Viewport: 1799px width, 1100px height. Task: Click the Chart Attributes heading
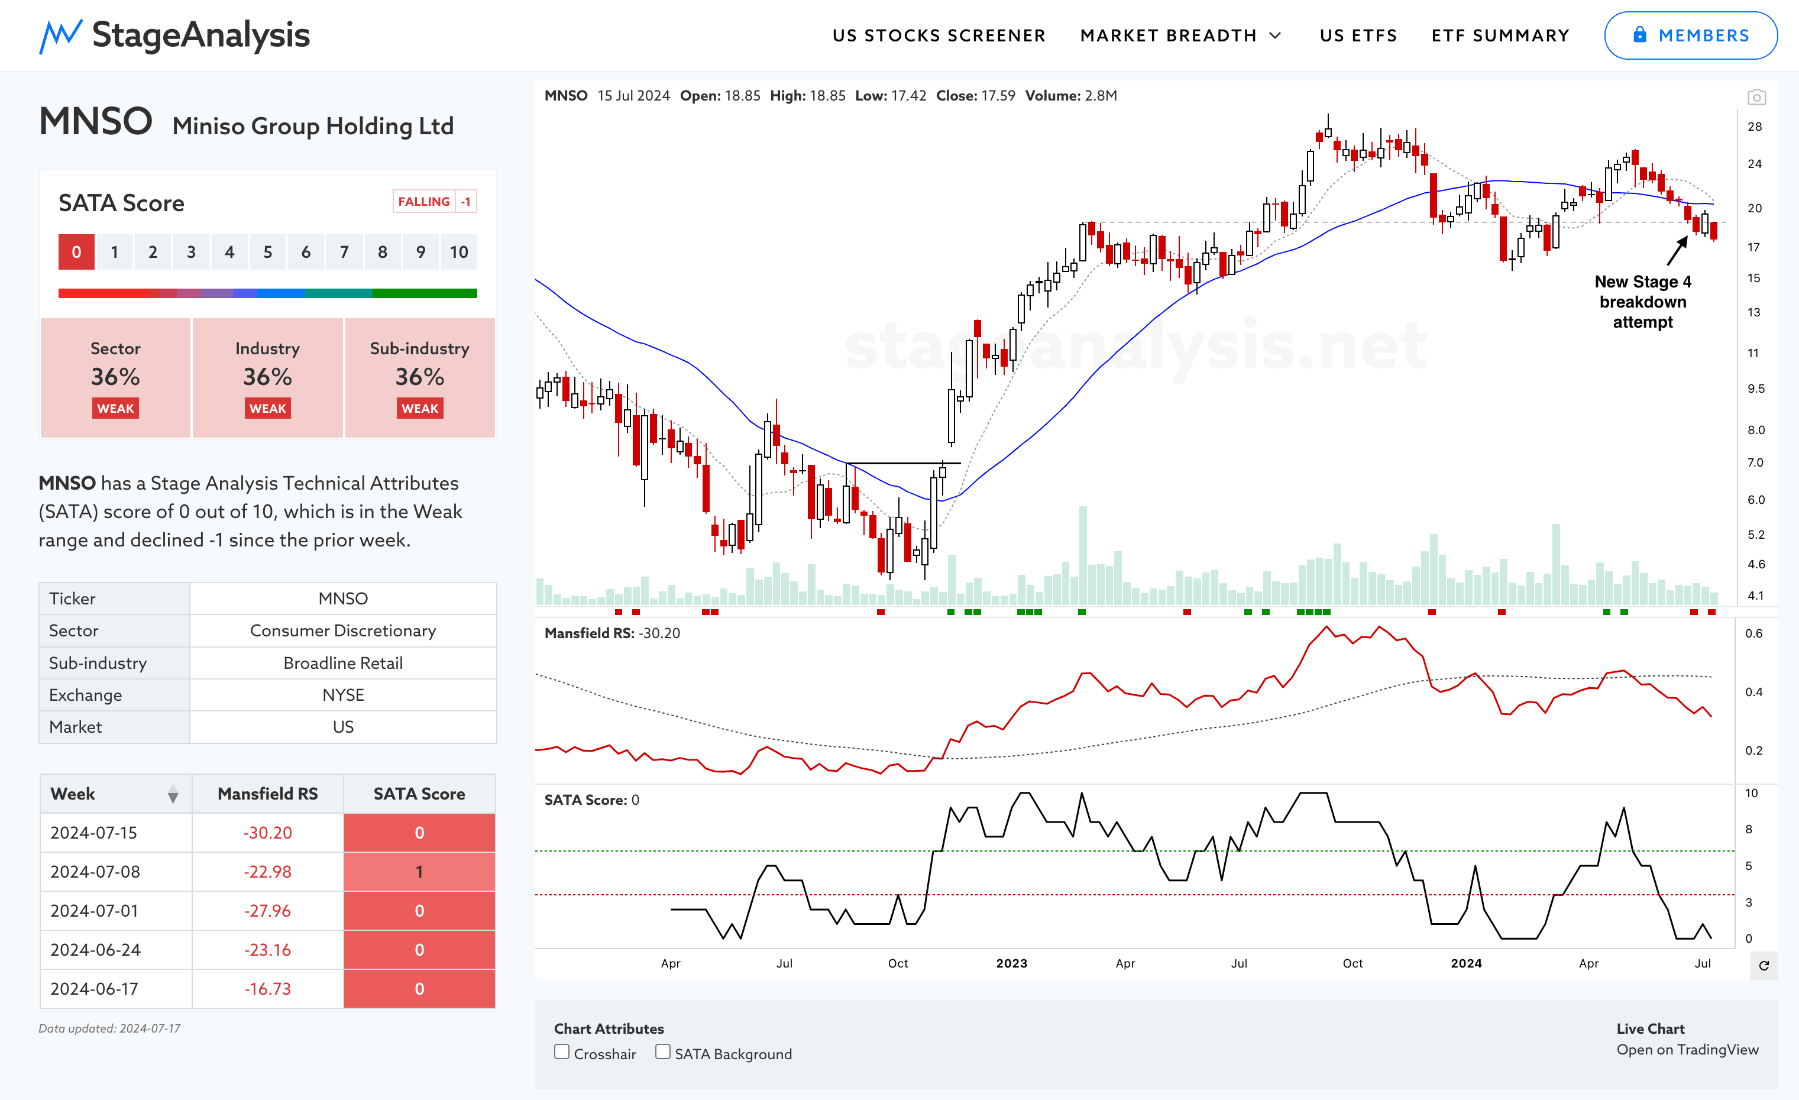[609, 1028]
